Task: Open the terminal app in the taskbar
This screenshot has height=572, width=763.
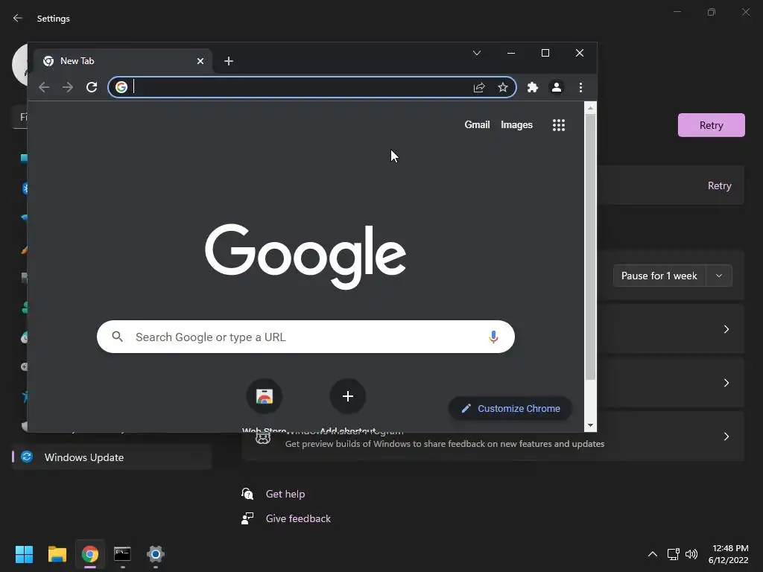Action: pos(123,554)
